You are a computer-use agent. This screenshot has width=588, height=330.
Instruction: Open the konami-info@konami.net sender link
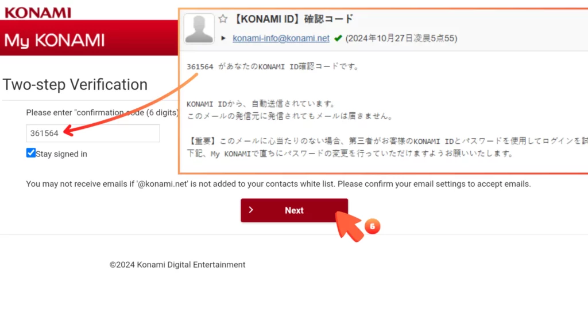pyautogui.click(x=281, y=38)
